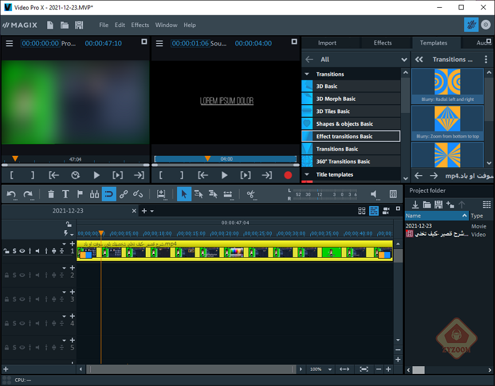Viewport: 495px width, 386px height.
Task: Click the Ungroup broken chain icon
Action: [x=138, y=194]
